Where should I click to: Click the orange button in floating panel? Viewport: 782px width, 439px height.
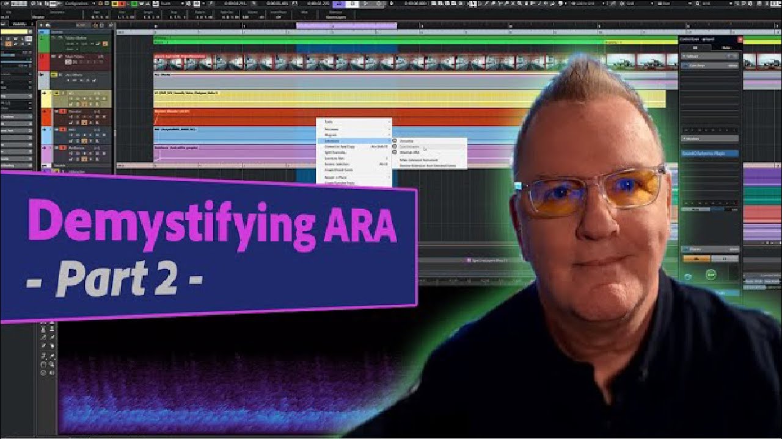pos(695,259)
